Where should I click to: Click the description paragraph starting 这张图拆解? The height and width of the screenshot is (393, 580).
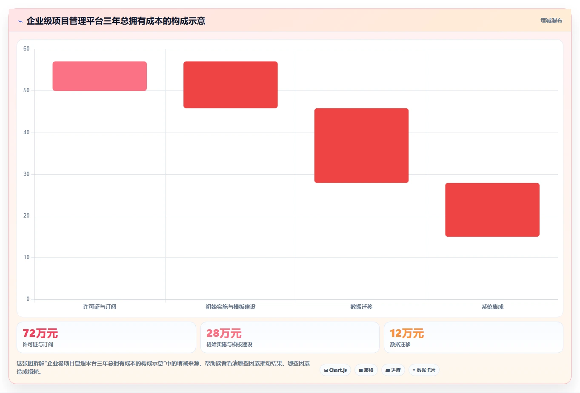click(163, 368)
